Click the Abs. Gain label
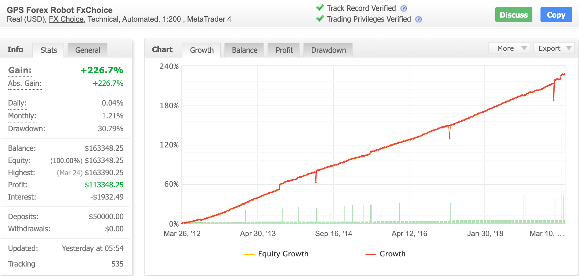The image size is (579, 276). coord(25,84)
